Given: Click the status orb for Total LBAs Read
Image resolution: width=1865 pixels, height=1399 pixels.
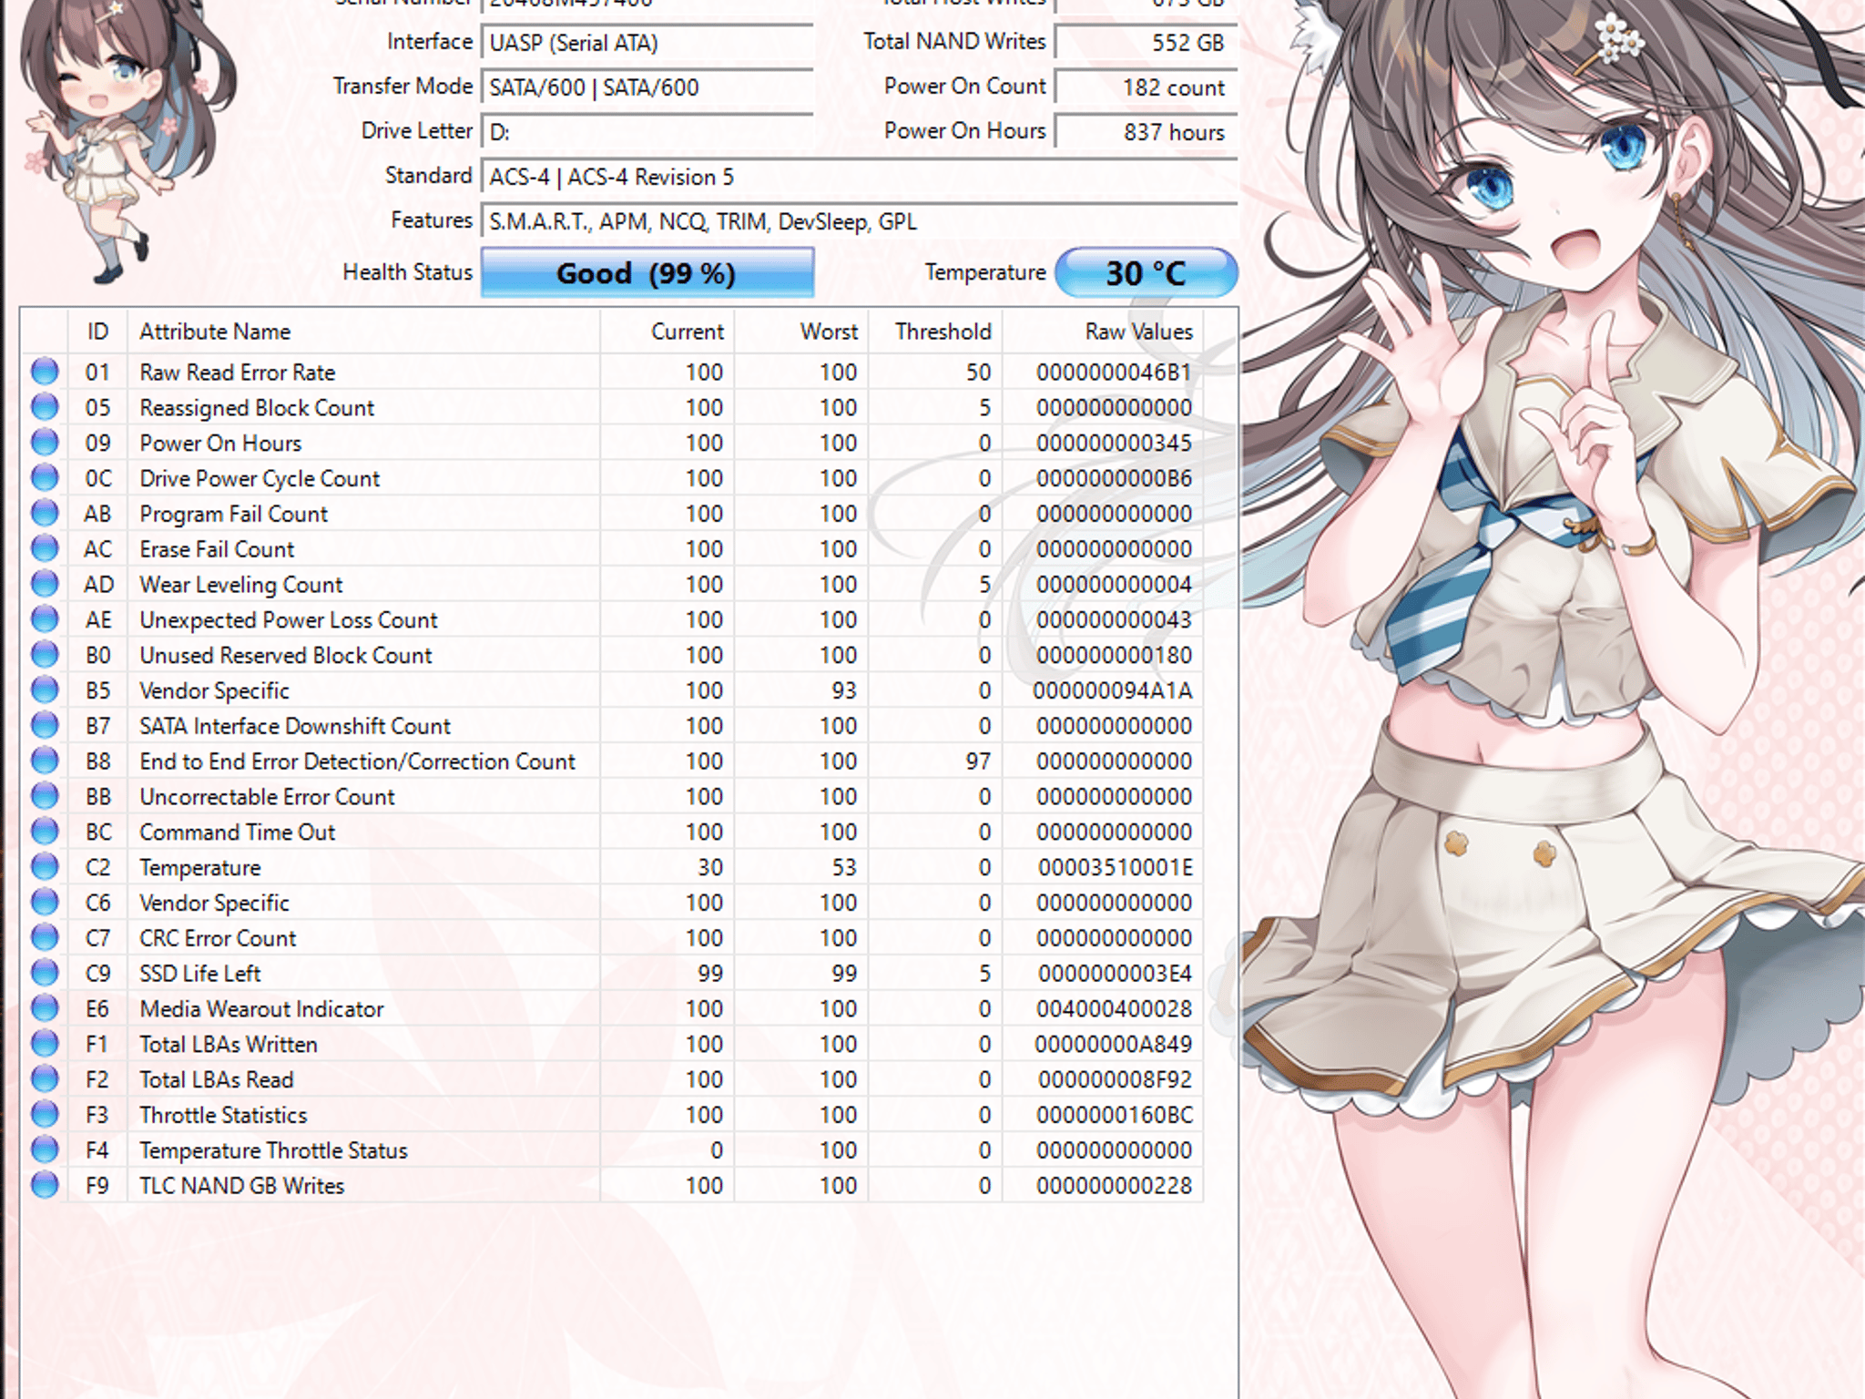Looking at the screenshot, I should 45,1079.
